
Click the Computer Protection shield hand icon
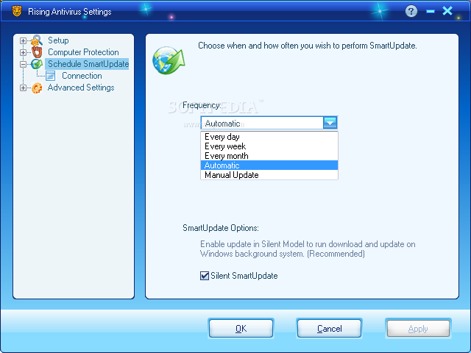click(x=37, y=52)
